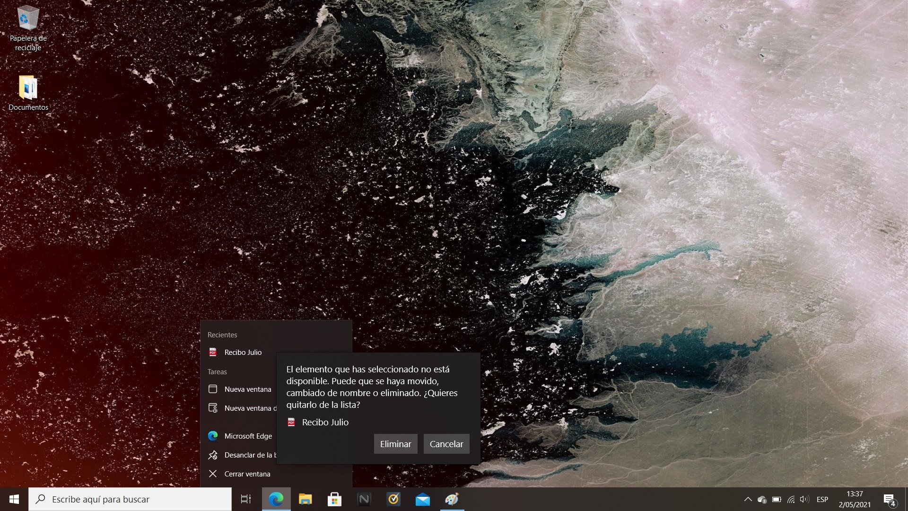Click the Eliminar button in dialog

pyautogui.click(x=395, y=444)
